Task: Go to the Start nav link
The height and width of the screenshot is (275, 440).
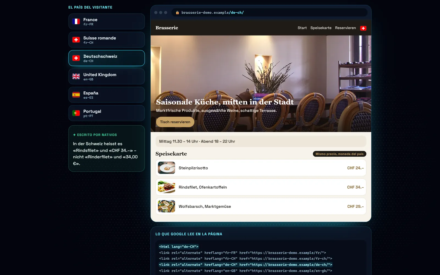Action: [302, 28]
